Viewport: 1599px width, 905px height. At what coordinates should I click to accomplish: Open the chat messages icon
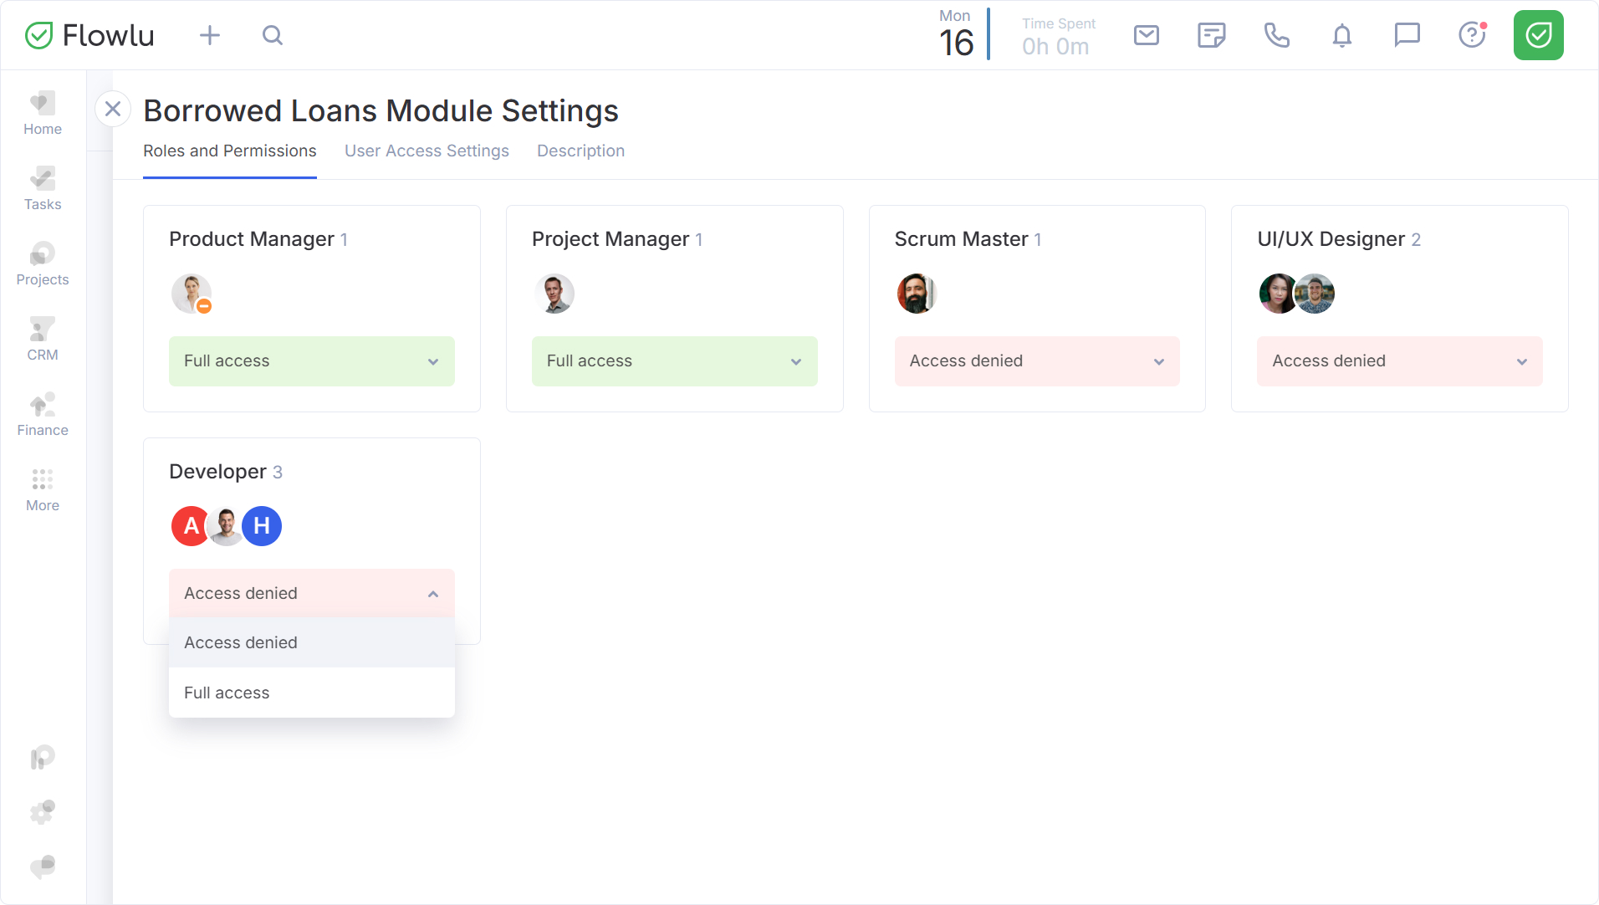click(x=1407, y=35)
